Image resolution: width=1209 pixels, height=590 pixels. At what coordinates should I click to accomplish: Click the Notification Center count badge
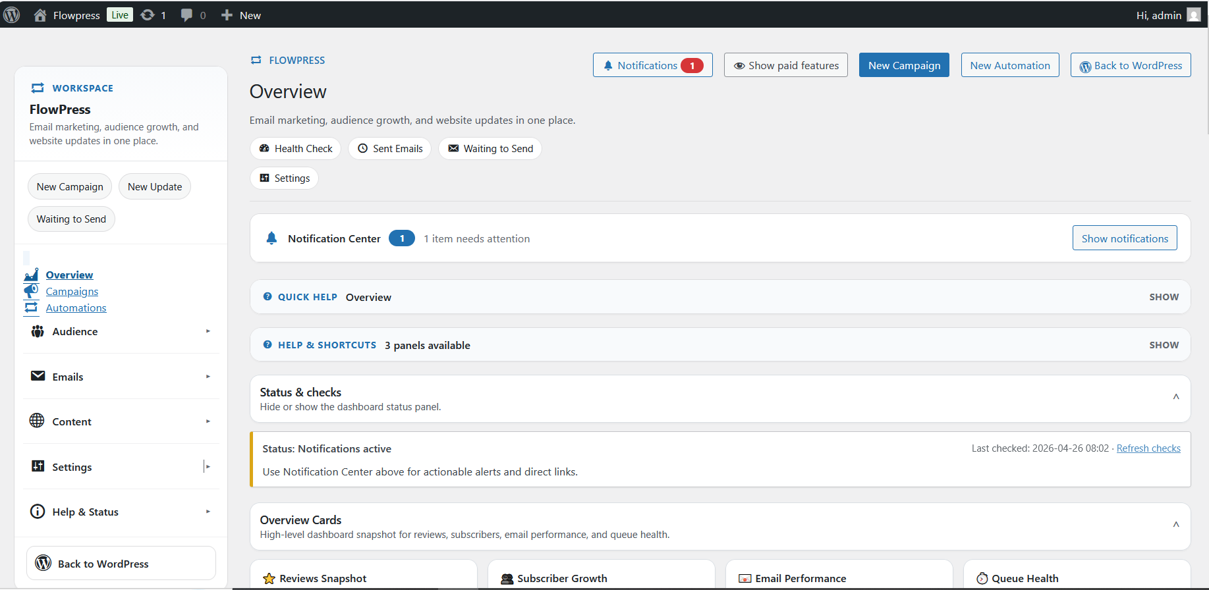tap(402, 238)
